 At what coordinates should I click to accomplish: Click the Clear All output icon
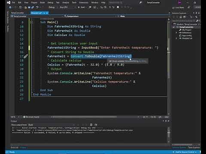91,125
